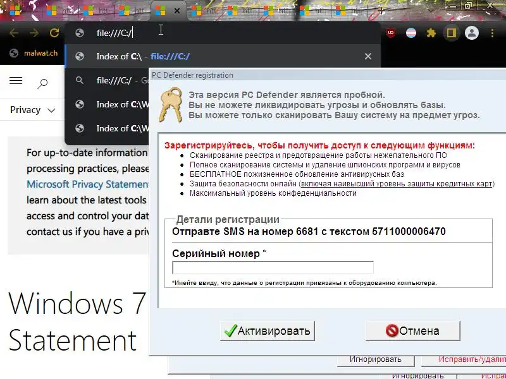
Task: Click the keys icon in PC Defender dialog
Action: point(170,105)
